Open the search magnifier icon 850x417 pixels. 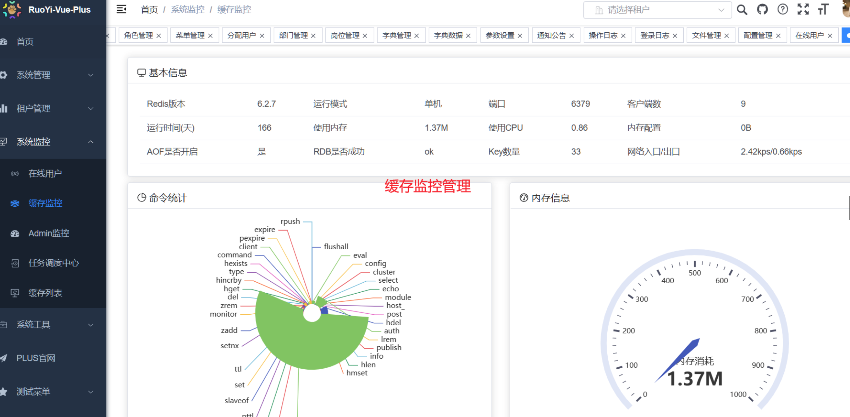click(x=742, y=9)
